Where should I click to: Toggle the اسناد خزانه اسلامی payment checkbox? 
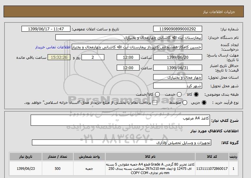[155, 103]
